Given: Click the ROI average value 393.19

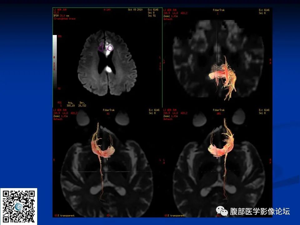Looking at the screenshot, I should coord(71,106).
